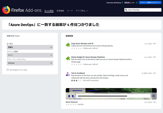Viewport: 163px width, 113px height.
Task: Open Copy Azure Devops card ID add-on
Action: point(82,43)
